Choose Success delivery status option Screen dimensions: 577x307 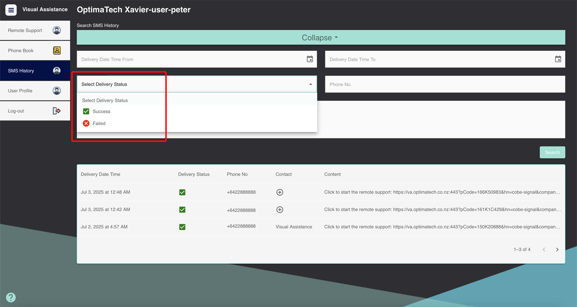[x=197, y=111]
